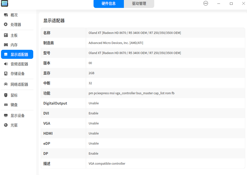Switch to the 驱动管理 tab
The image size is (247, 175).
click(x=139, y=4)
